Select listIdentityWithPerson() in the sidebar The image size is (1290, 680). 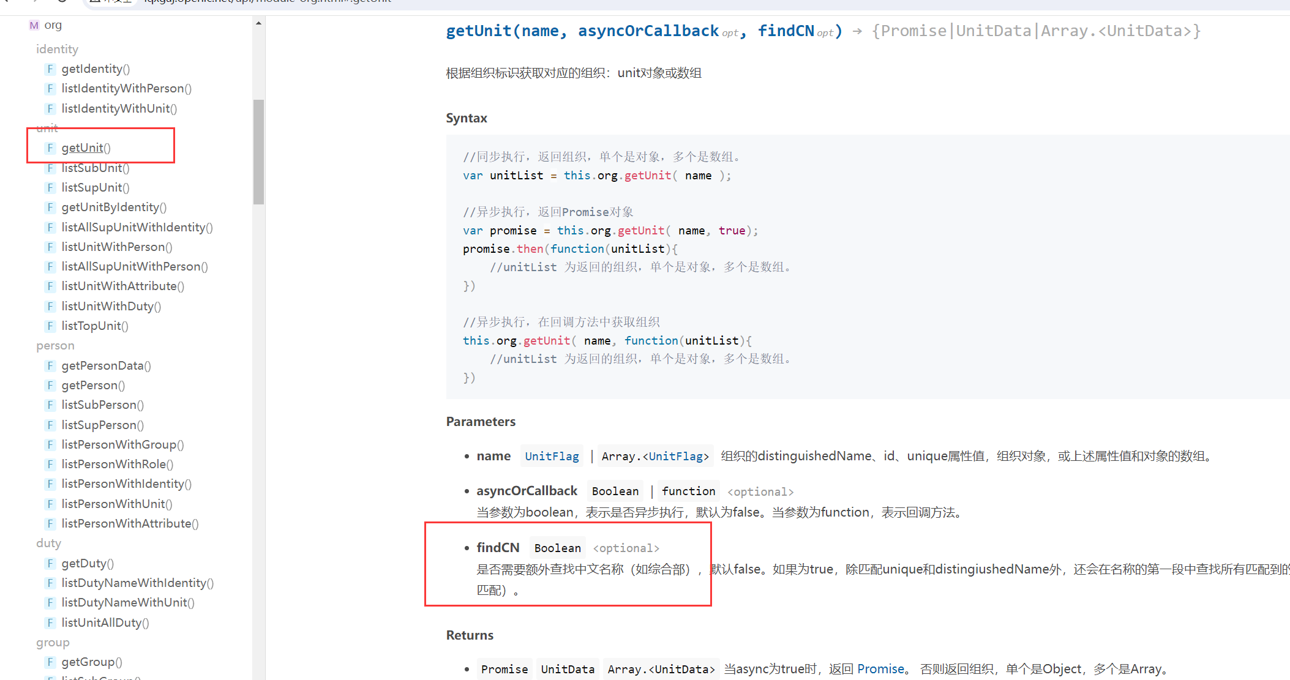click(x=126, y=88)
